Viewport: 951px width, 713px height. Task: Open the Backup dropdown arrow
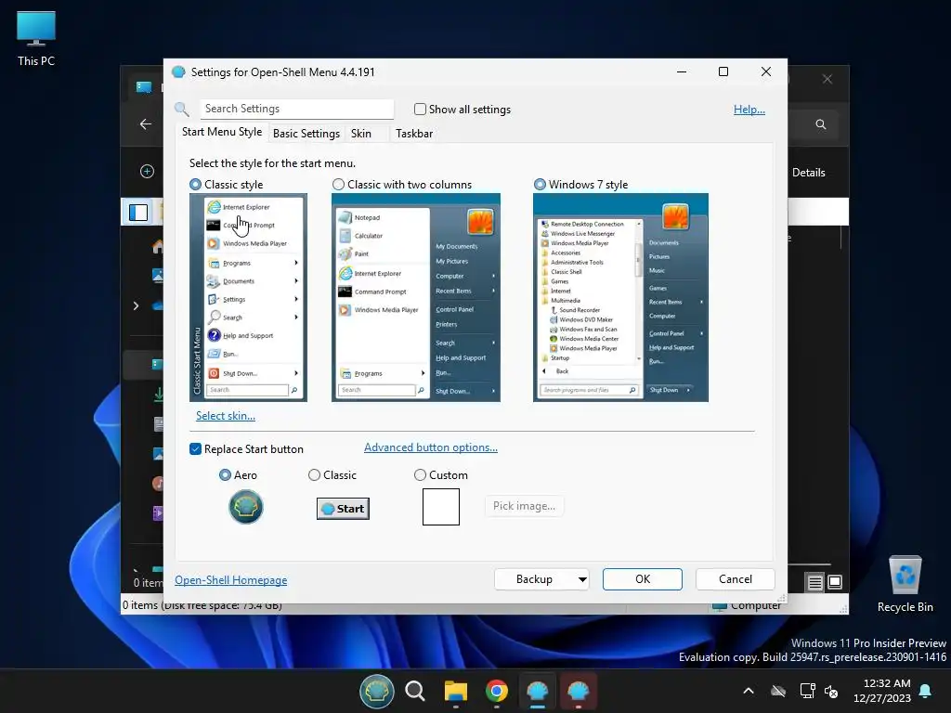582,579
